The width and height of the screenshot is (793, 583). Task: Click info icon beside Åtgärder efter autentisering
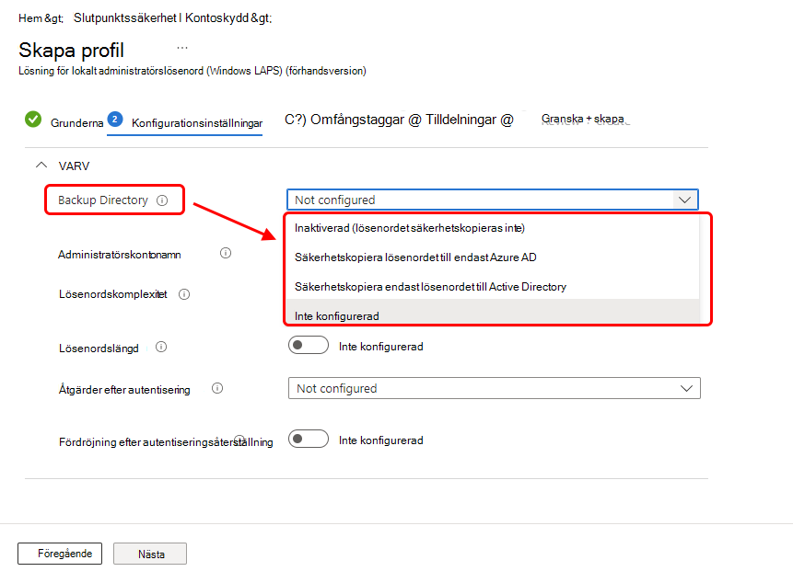point(217,388)
